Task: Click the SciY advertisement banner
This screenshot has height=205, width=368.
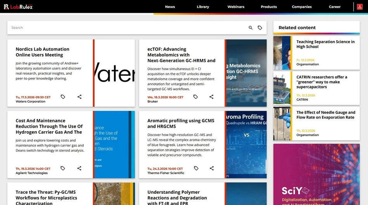Action: [x=316, y=174]
